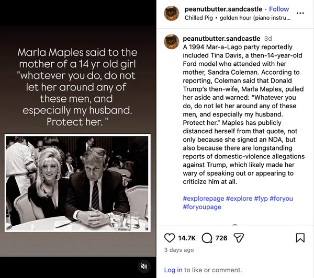Open the three-dot more options menu
This screenshot has width=314, height=278.
coord(300,13)
